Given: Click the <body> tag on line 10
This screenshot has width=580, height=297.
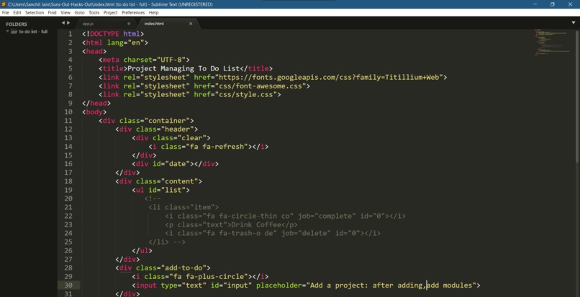Looking at the screenshot, I should pos(94,112).
